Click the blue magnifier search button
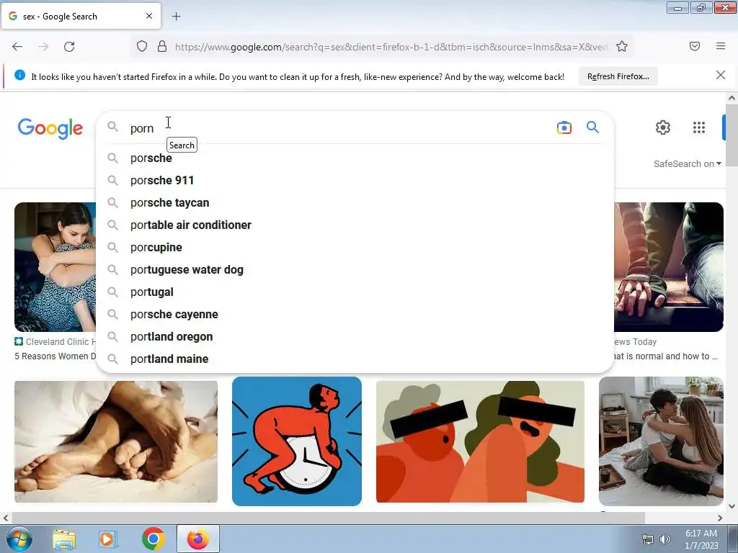Screen dimensions: 738x553 [x=592, y=127]
